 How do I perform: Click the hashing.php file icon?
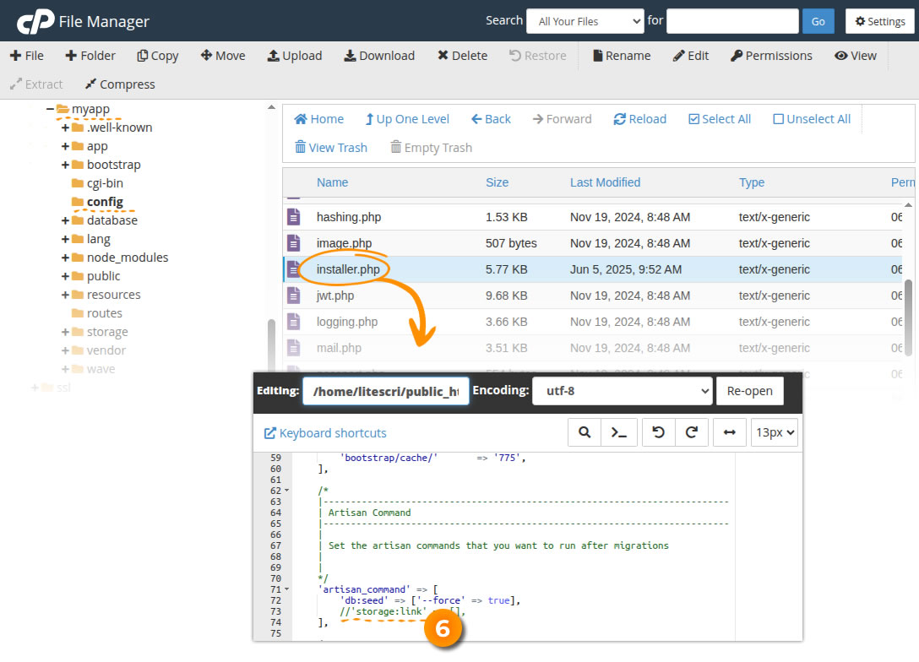pos(294,217)
